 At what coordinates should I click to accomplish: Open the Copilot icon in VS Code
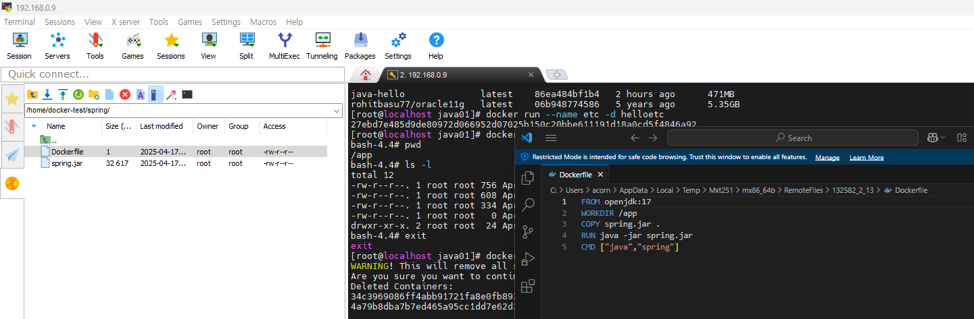click(933, 138)
